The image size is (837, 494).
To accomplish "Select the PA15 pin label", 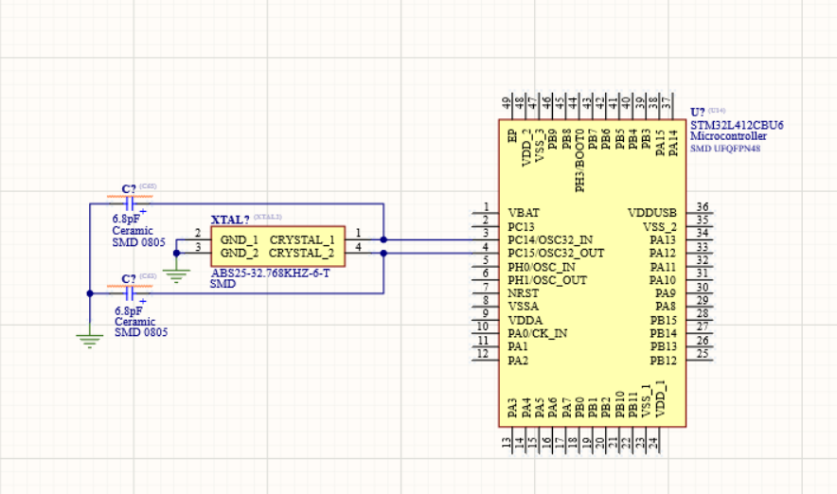I will coord(660,143).
